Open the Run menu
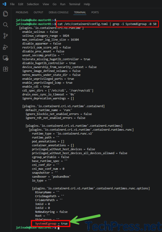Image resolution: width=162 pixels, height=232 pixels. tap(63, 4)
